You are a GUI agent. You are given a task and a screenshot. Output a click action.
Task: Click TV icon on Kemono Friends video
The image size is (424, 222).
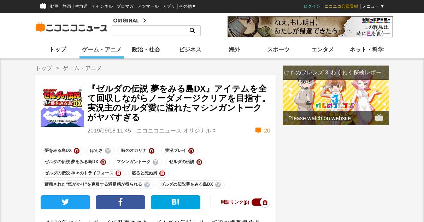[379, 118]
